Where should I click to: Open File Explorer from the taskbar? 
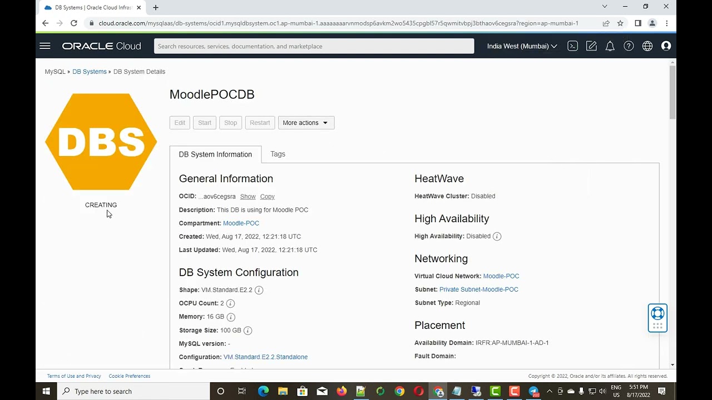(283, 391)
